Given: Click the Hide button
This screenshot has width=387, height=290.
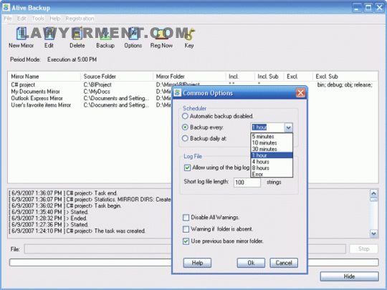Looking at the screenshot, I should 349,276.
